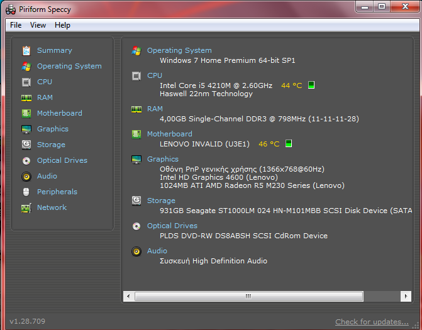The height and width of the screenshot is (330, 422).
Task: Click the horizontal scrollbar right arrow
Action: (406, 297)
